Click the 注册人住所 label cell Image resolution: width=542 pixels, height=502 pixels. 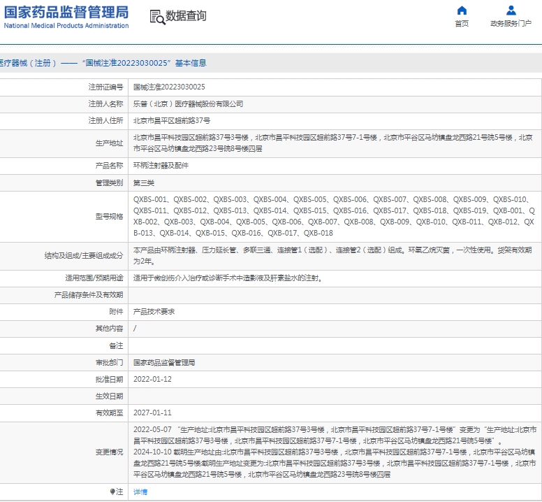64,120
